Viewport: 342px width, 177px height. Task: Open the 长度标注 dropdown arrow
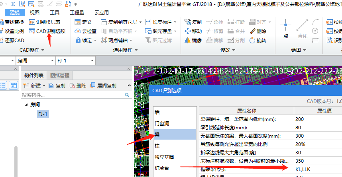[175, 22]
